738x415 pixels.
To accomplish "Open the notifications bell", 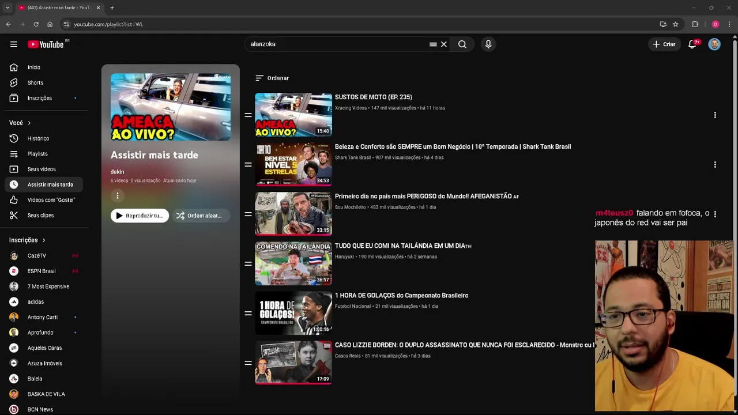I will 692,44.
